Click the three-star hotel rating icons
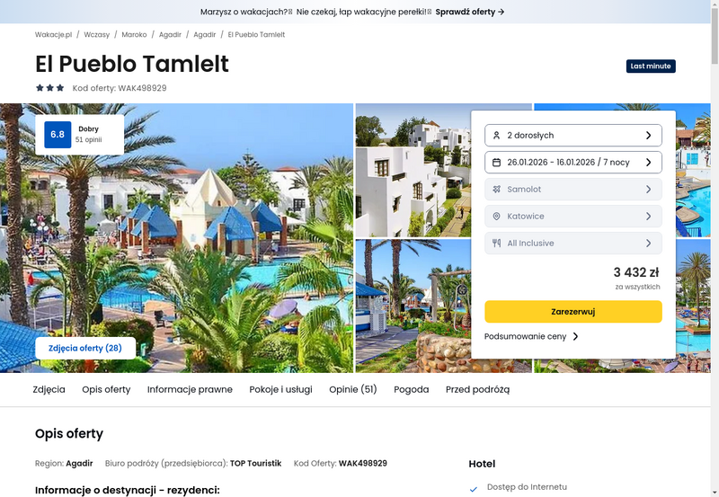 pos(50,88)
